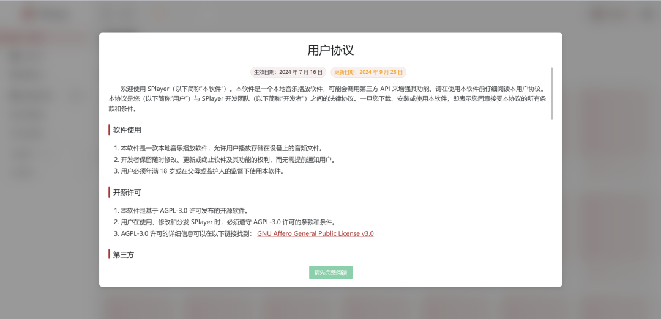Click the 请先完整阅读 button
The width and height of the screenshot is (661, 319).
pos(330,273)
